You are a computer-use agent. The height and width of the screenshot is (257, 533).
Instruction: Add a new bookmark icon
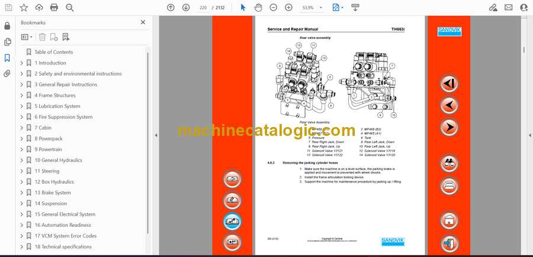coord(54,37)
